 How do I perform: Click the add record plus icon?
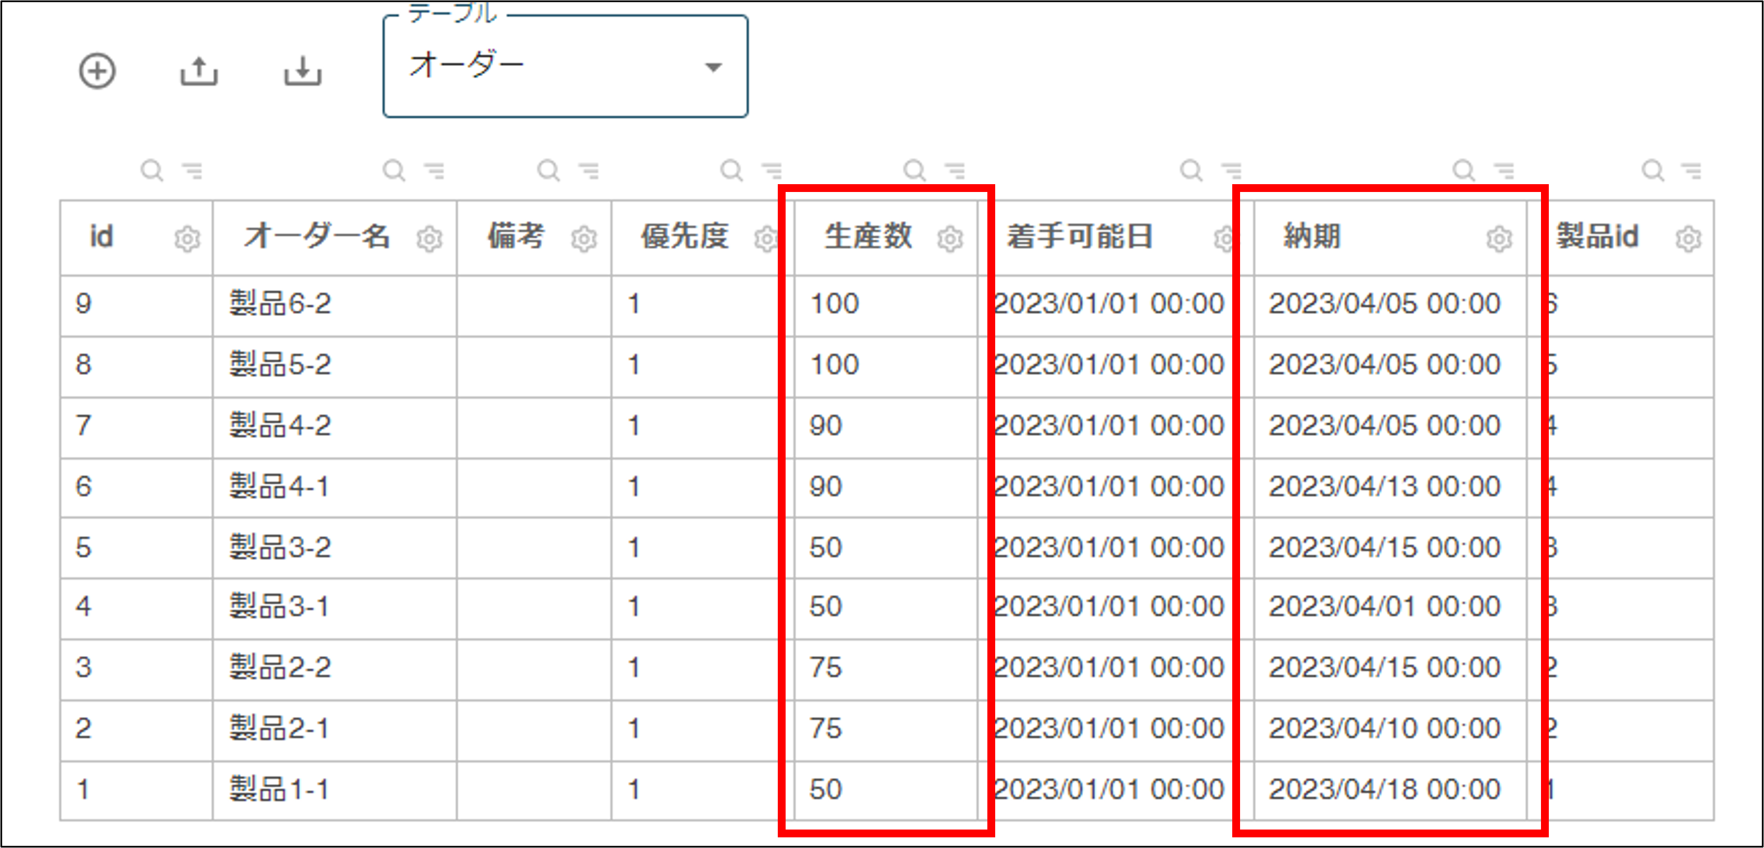(x=98, y=71)
